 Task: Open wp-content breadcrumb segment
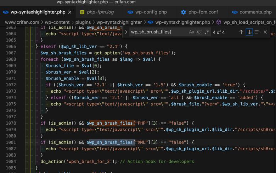57,22
